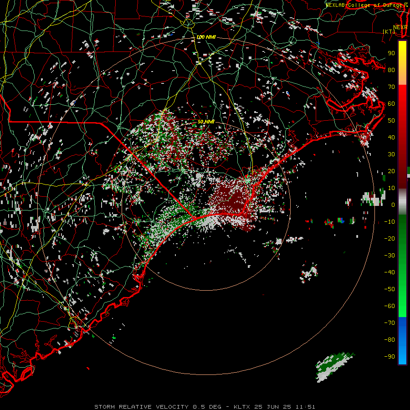This screenshot has width=410, height=410.
Task: Click the 40 value on the velocity scale
Action: 391,138
